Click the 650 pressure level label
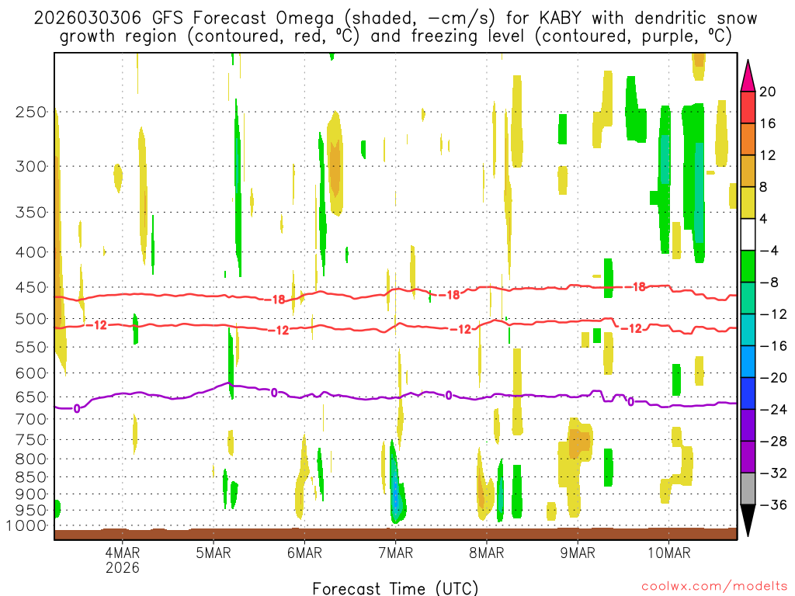Screen dimensions: 795x596 pyautogui.click(x=31, y=397)
